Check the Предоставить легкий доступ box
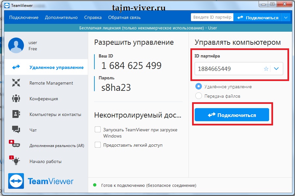This screenshot has width=295, height=196. pos(98,145)
